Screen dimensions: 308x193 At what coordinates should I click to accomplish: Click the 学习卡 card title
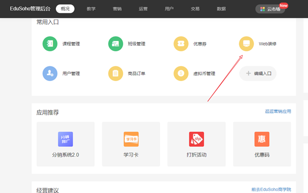(x=131, y=155)
